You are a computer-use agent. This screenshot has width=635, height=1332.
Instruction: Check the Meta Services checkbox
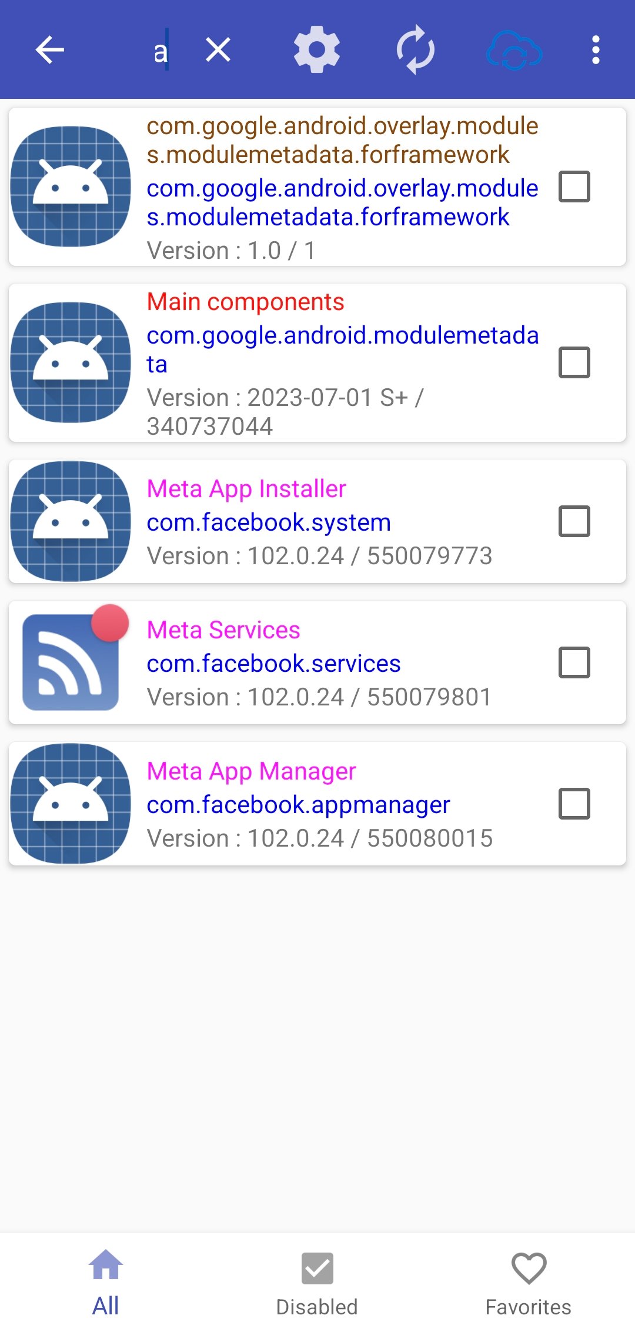[574, 662]
